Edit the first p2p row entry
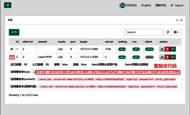Image resolution: width=190 pixels, height=115 pixels. [x=173, y=49]
